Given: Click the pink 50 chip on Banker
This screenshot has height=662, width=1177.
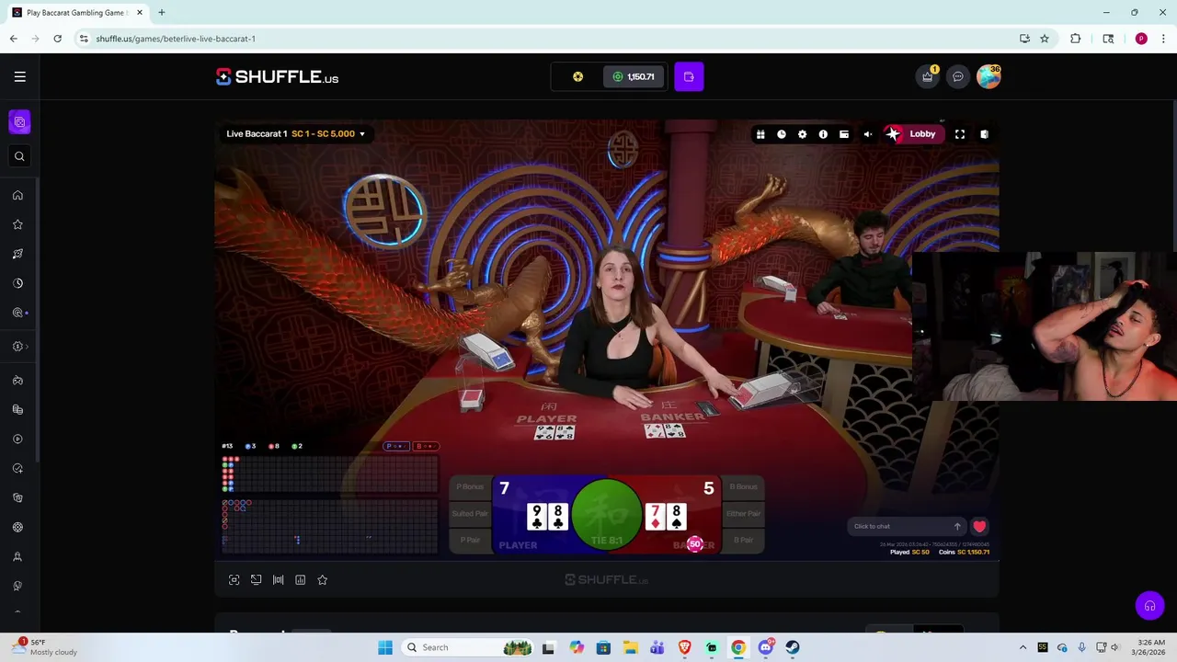Looking at the screenshot, I should [695, 544].
